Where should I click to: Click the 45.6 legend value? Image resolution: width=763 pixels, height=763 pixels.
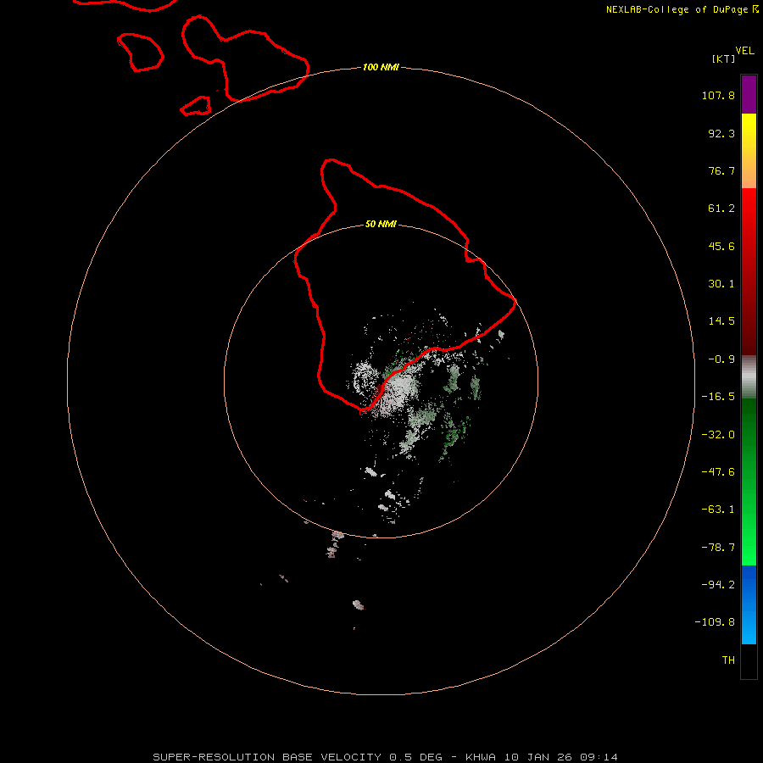(x=721, y=246)
